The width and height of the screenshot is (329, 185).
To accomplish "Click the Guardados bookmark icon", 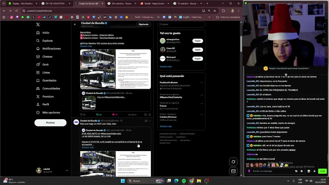I will click(38, 80).
